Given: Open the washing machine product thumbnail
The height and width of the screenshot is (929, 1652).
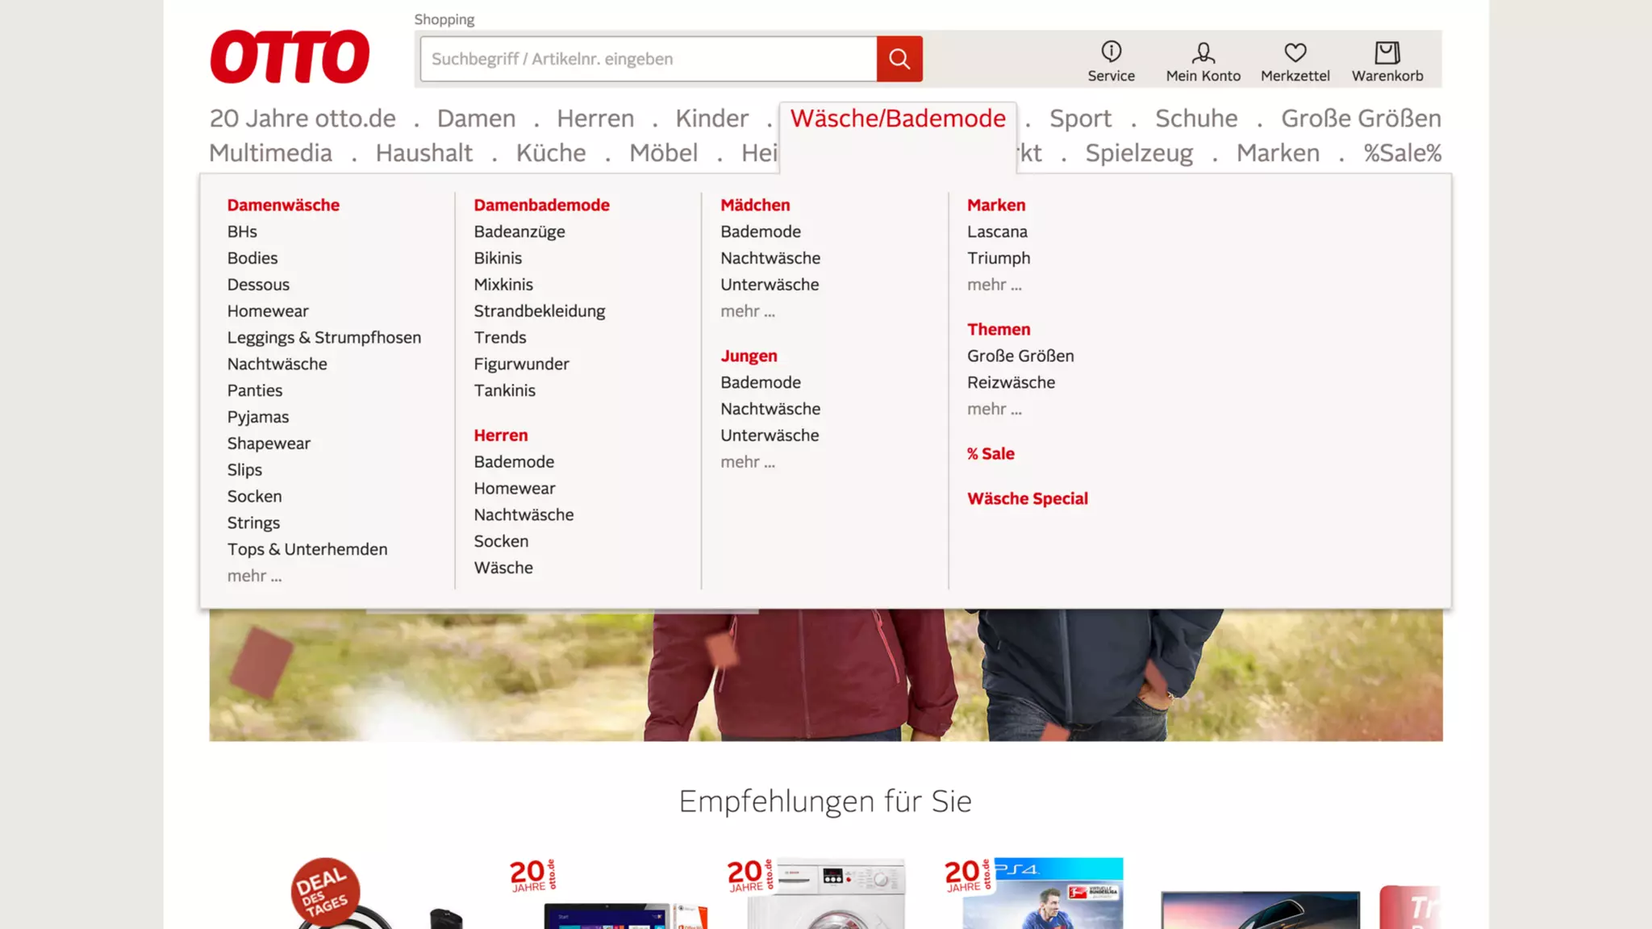Looking at the screenshot, I should click(x=826, y=895).
